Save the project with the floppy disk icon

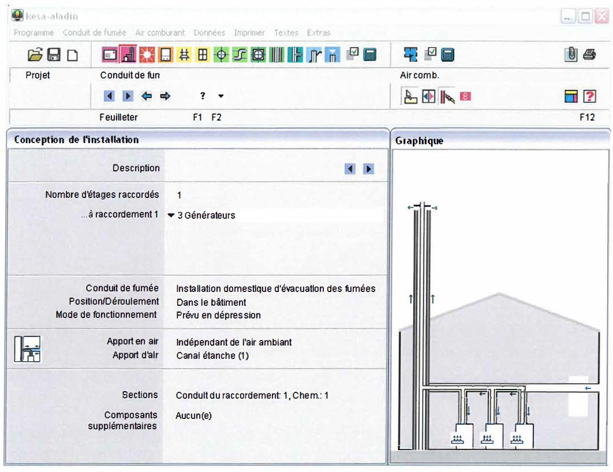(54, 55)
